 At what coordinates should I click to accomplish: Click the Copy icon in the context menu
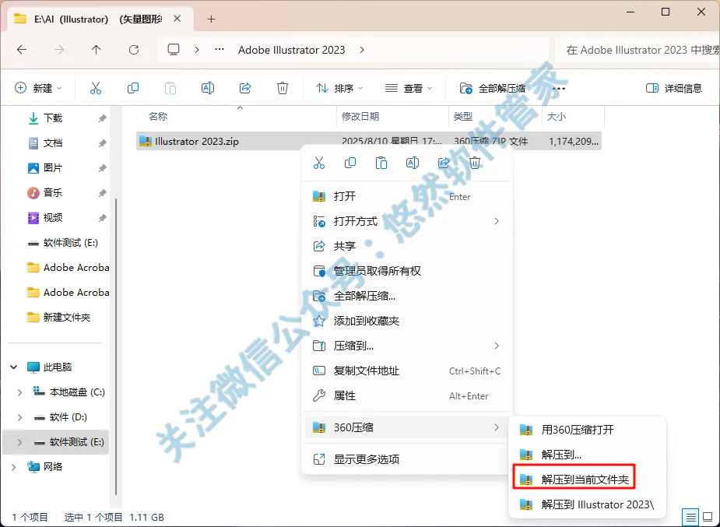point(350,163)
